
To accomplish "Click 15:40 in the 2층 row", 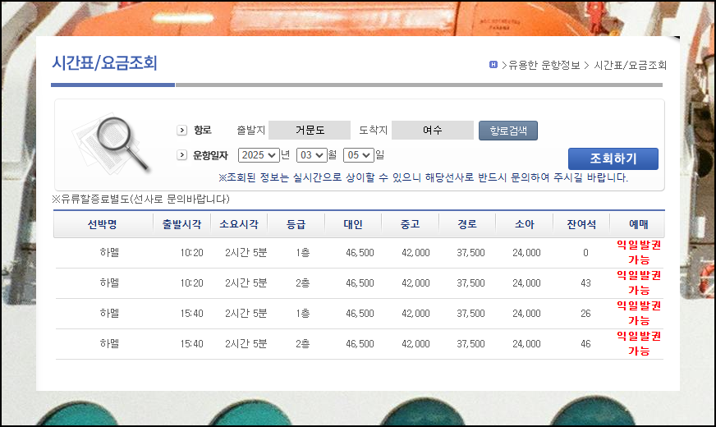I will point(192,344).
